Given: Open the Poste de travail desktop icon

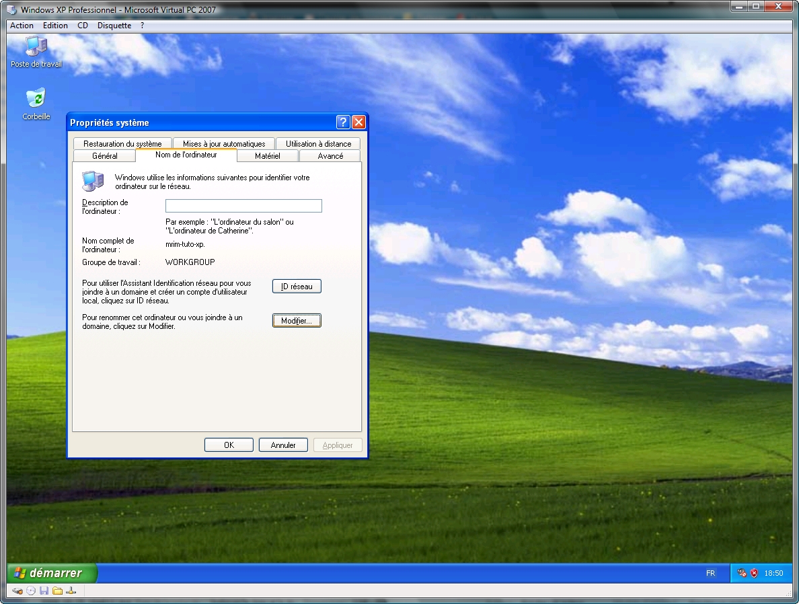Looking at the screenshot, I should [36, 52].
